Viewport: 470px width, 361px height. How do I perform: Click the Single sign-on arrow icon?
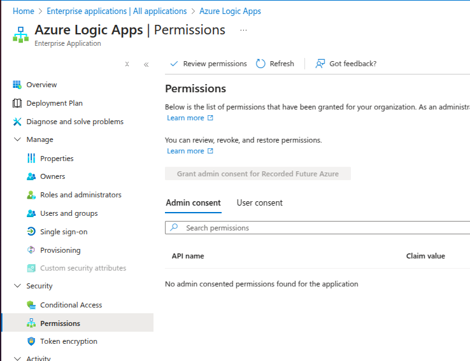point(31,232)
